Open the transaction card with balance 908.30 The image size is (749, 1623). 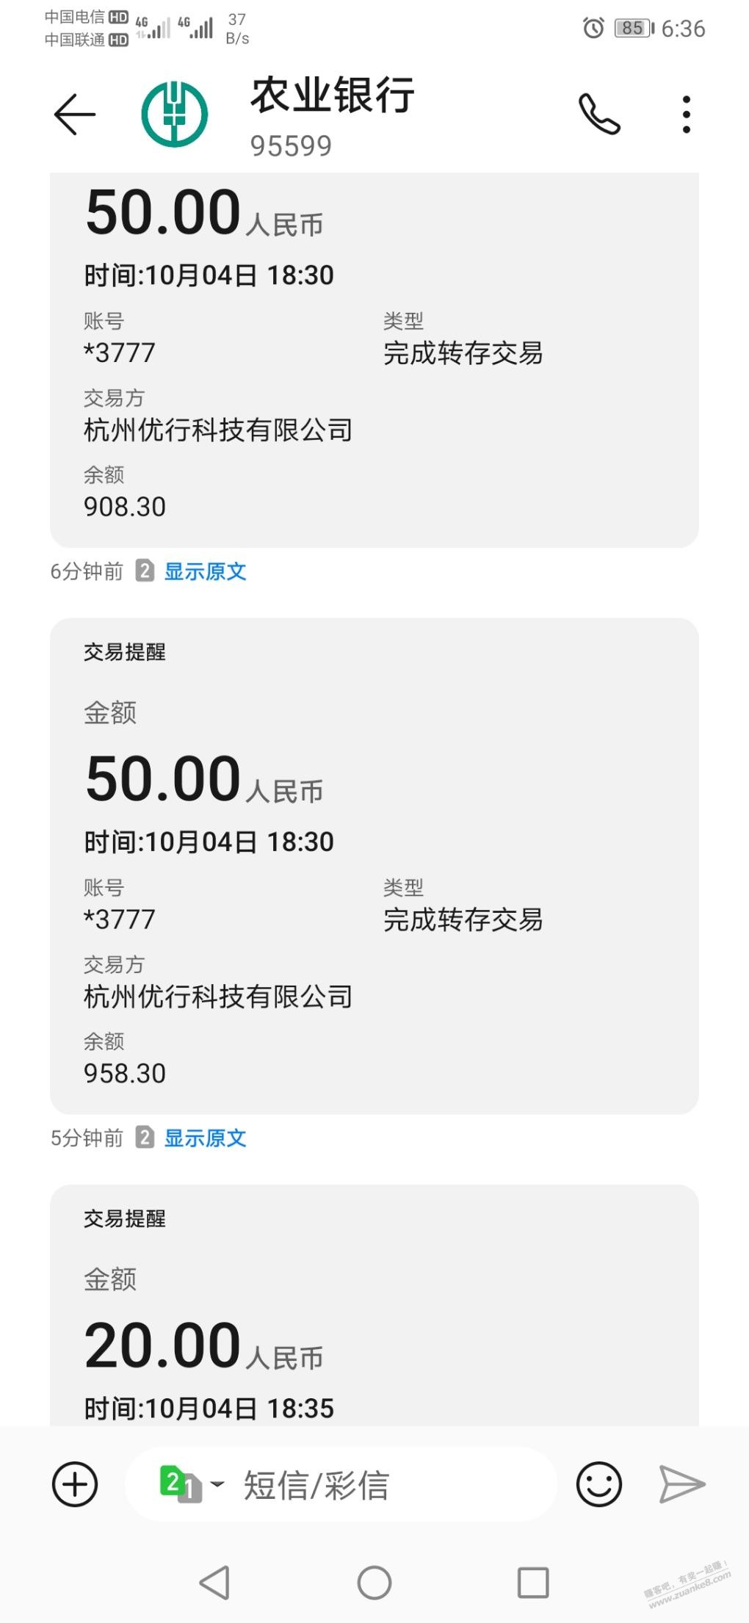(374, 360)
